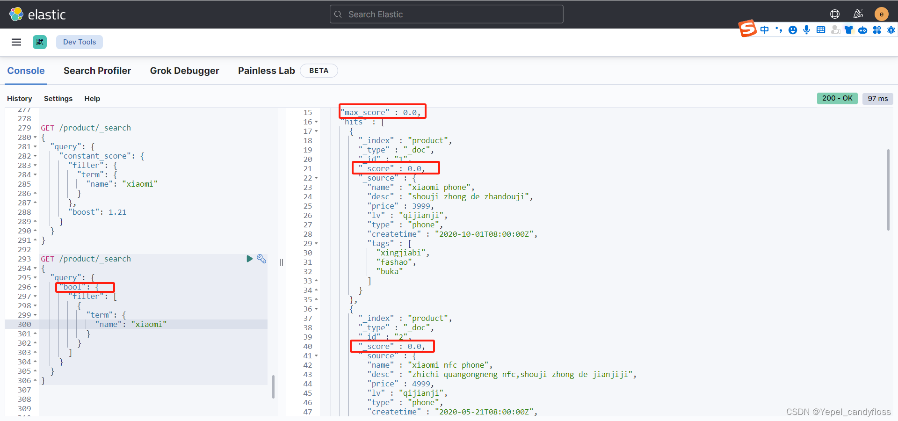Open the user avatar marked 'e'
The height and width of the screenshot is (421, 898).
pyautogui.click(x=881, y=14)
